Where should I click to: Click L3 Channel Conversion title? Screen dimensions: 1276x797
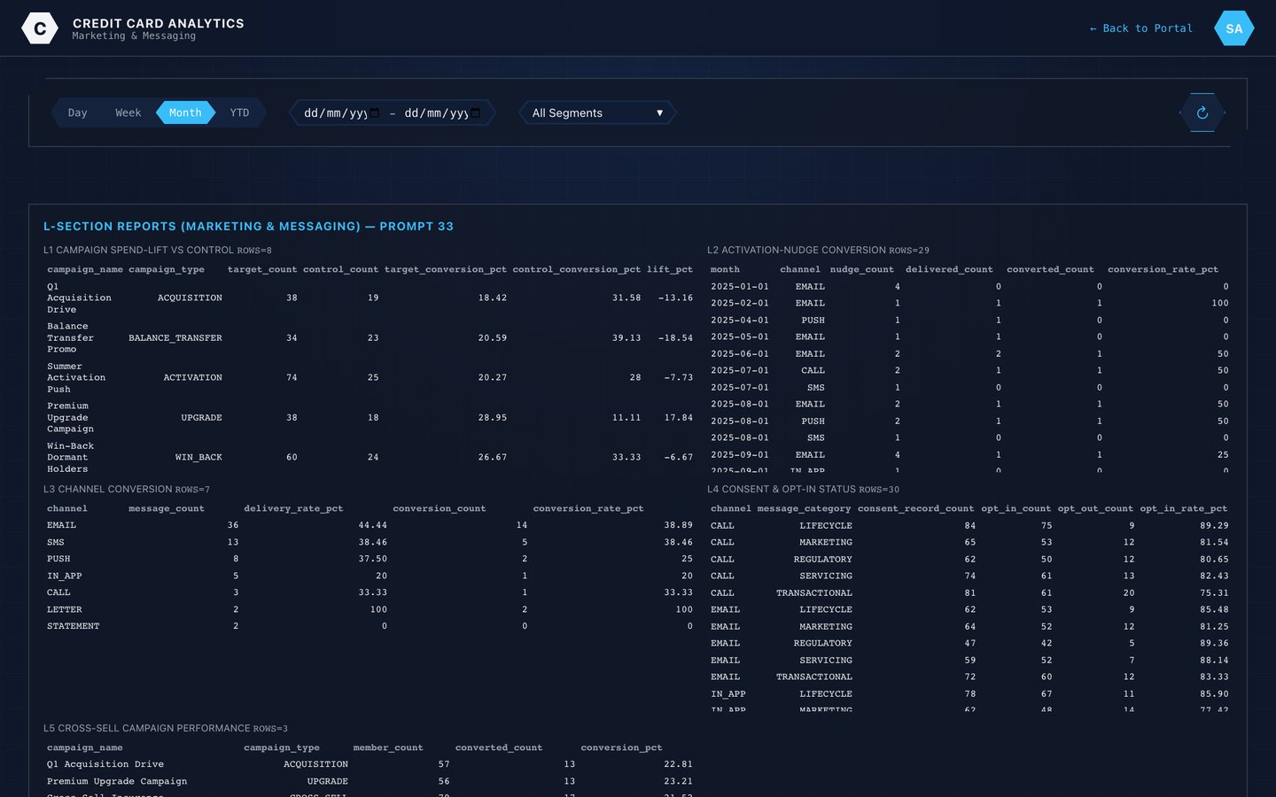(x=127, y=490)
